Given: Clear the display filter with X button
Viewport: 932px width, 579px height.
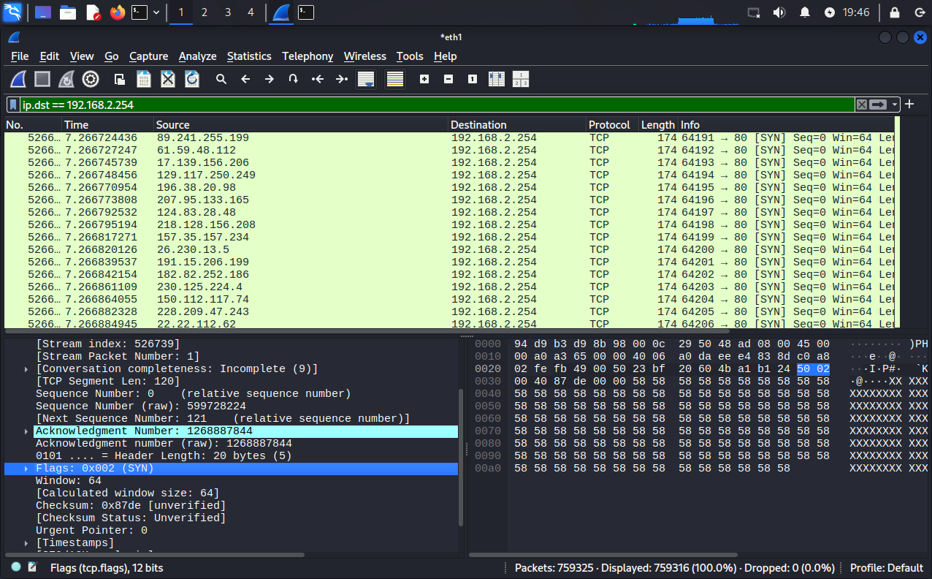Looking at the screenshot, I should pyautogui.click(x=862, y=105).
